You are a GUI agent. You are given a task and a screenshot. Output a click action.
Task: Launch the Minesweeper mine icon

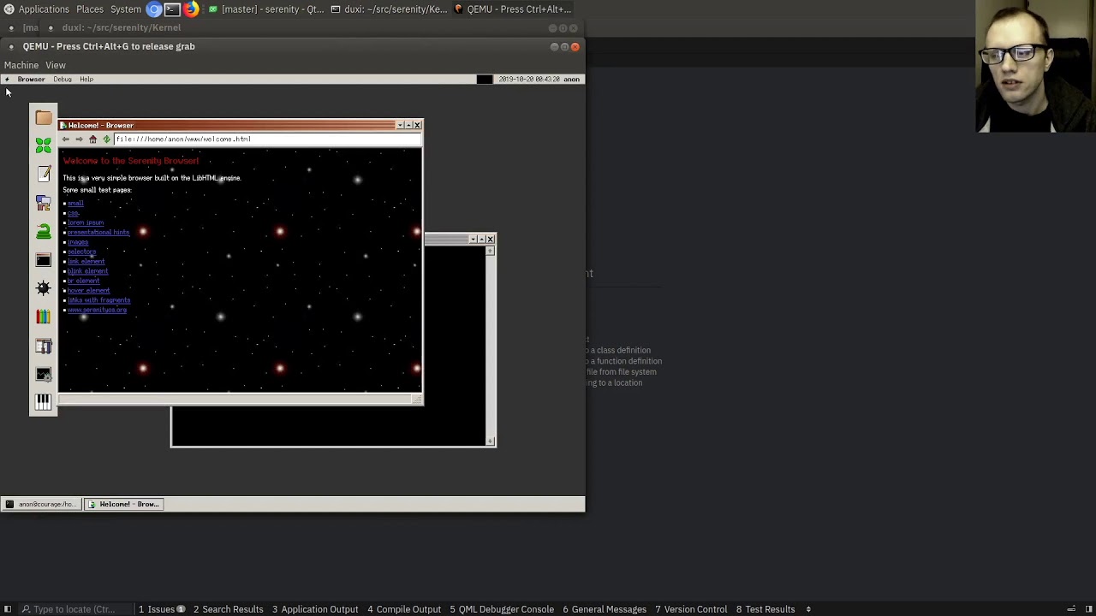44,288
